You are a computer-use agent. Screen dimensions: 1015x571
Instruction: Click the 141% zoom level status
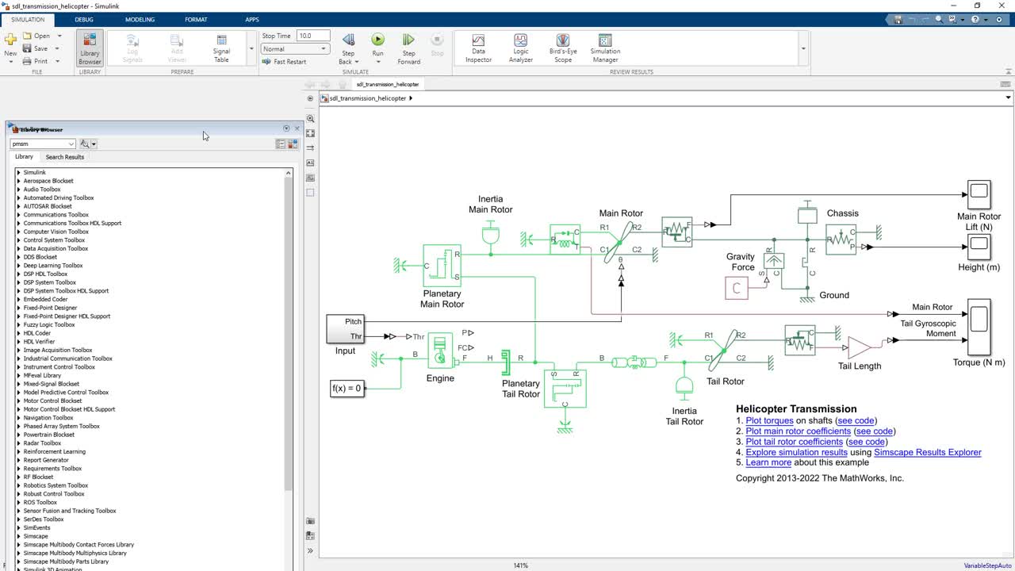coord(520,565)
